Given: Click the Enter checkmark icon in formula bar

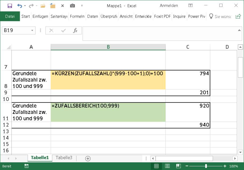Looking at the screenshot, I should pos(63,30).
